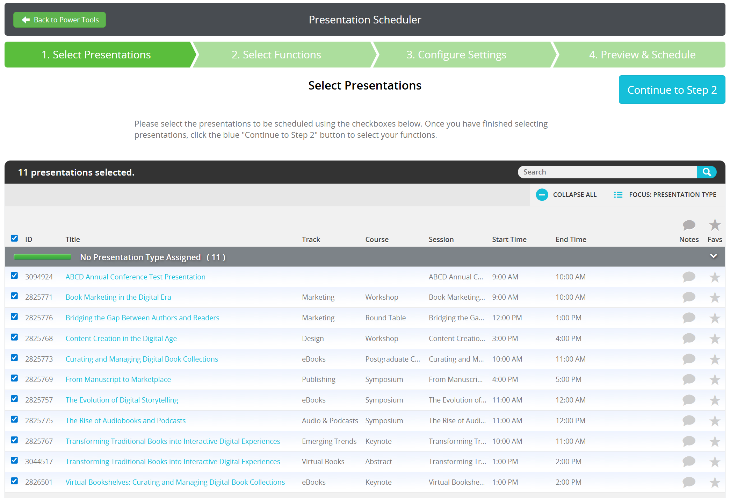Open notes for Book Marketing in the Digital Era
This screenshot has width=730, height=498.
coord(688,297)
